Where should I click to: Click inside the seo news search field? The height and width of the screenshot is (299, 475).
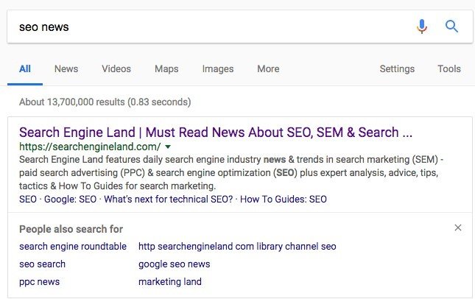point(212,27)
